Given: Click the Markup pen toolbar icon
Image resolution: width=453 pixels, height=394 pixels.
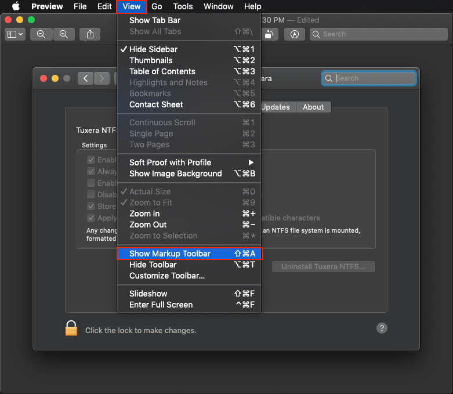Looking at the screenshot, I should 295,34.
